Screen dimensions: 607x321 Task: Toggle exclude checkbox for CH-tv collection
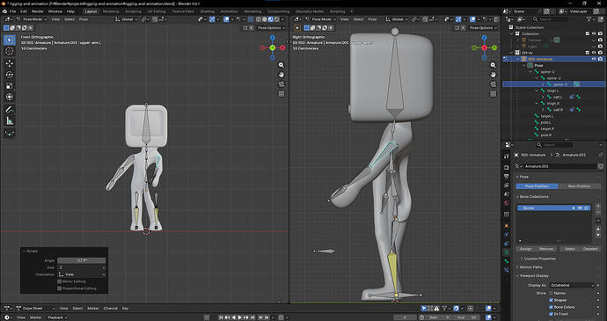pyautogui.click(x=588, y=53)
